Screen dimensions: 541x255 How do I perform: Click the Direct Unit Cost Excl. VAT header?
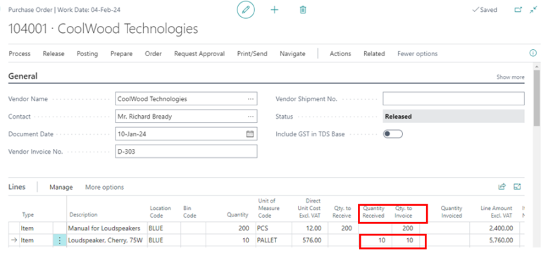tap(309, 208)
